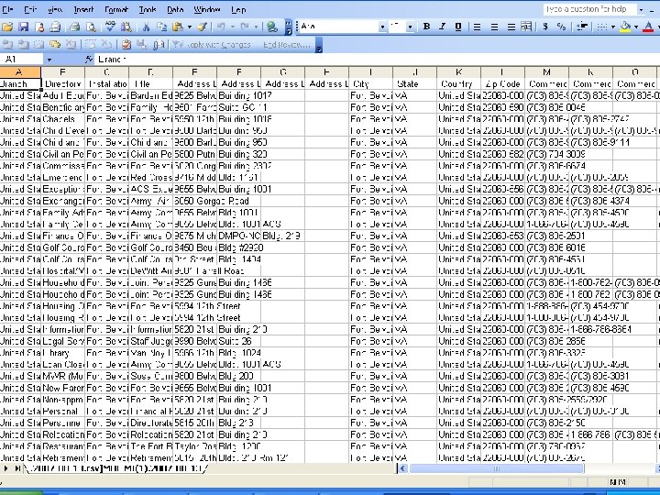Toggle Center alignment
The image size is (660, 495).
click(494, 27)
